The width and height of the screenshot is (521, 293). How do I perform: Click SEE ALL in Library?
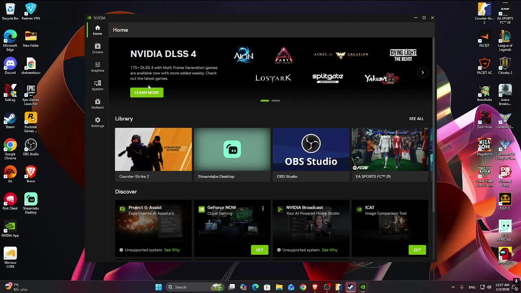coord(416,118)
